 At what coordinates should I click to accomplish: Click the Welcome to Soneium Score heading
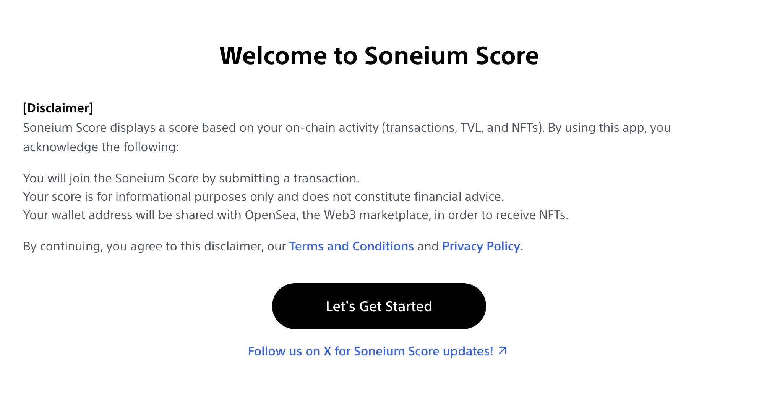[x=379, y=56]
